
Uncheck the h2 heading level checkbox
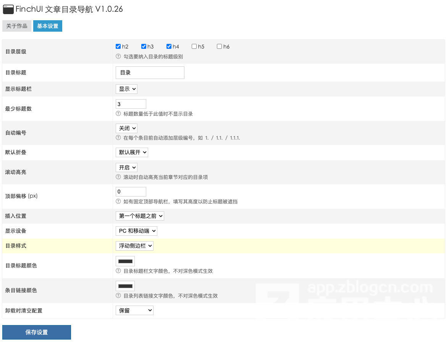(x=118, y=46)
